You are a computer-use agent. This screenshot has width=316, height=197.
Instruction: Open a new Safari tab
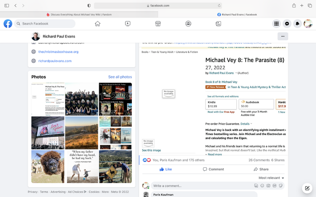click(302, 5)
